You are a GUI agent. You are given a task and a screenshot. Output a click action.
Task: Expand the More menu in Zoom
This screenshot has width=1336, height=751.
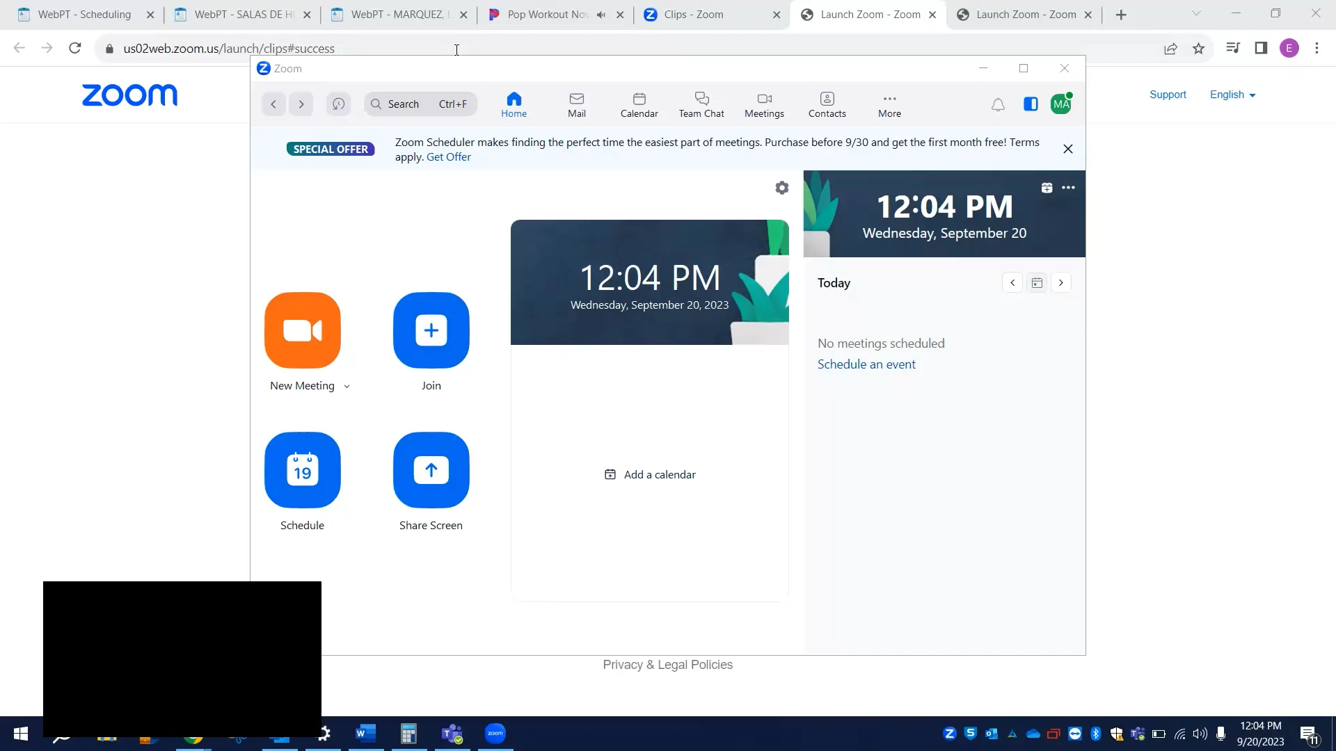pos(889,104)
